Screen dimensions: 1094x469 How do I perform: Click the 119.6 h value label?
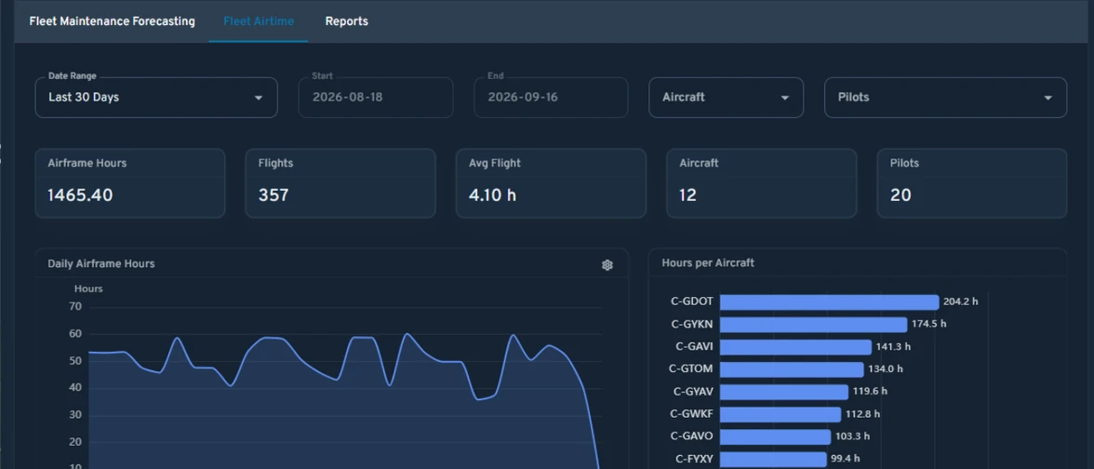pos(870,391)
